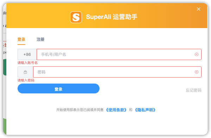Click the orange SuperAli S logo
This screenshot has width=211, height=138.
click(76, 17)
